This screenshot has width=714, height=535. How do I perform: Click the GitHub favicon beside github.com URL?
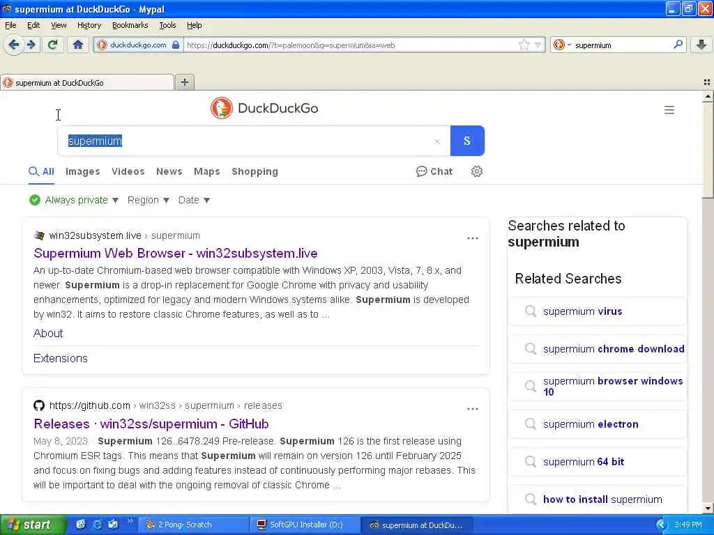[x=39, y=405]
